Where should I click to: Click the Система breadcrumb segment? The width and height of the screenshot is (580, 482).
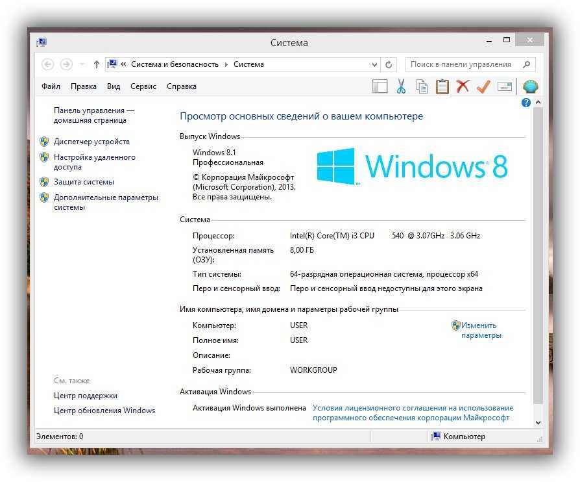click(248, 64)
